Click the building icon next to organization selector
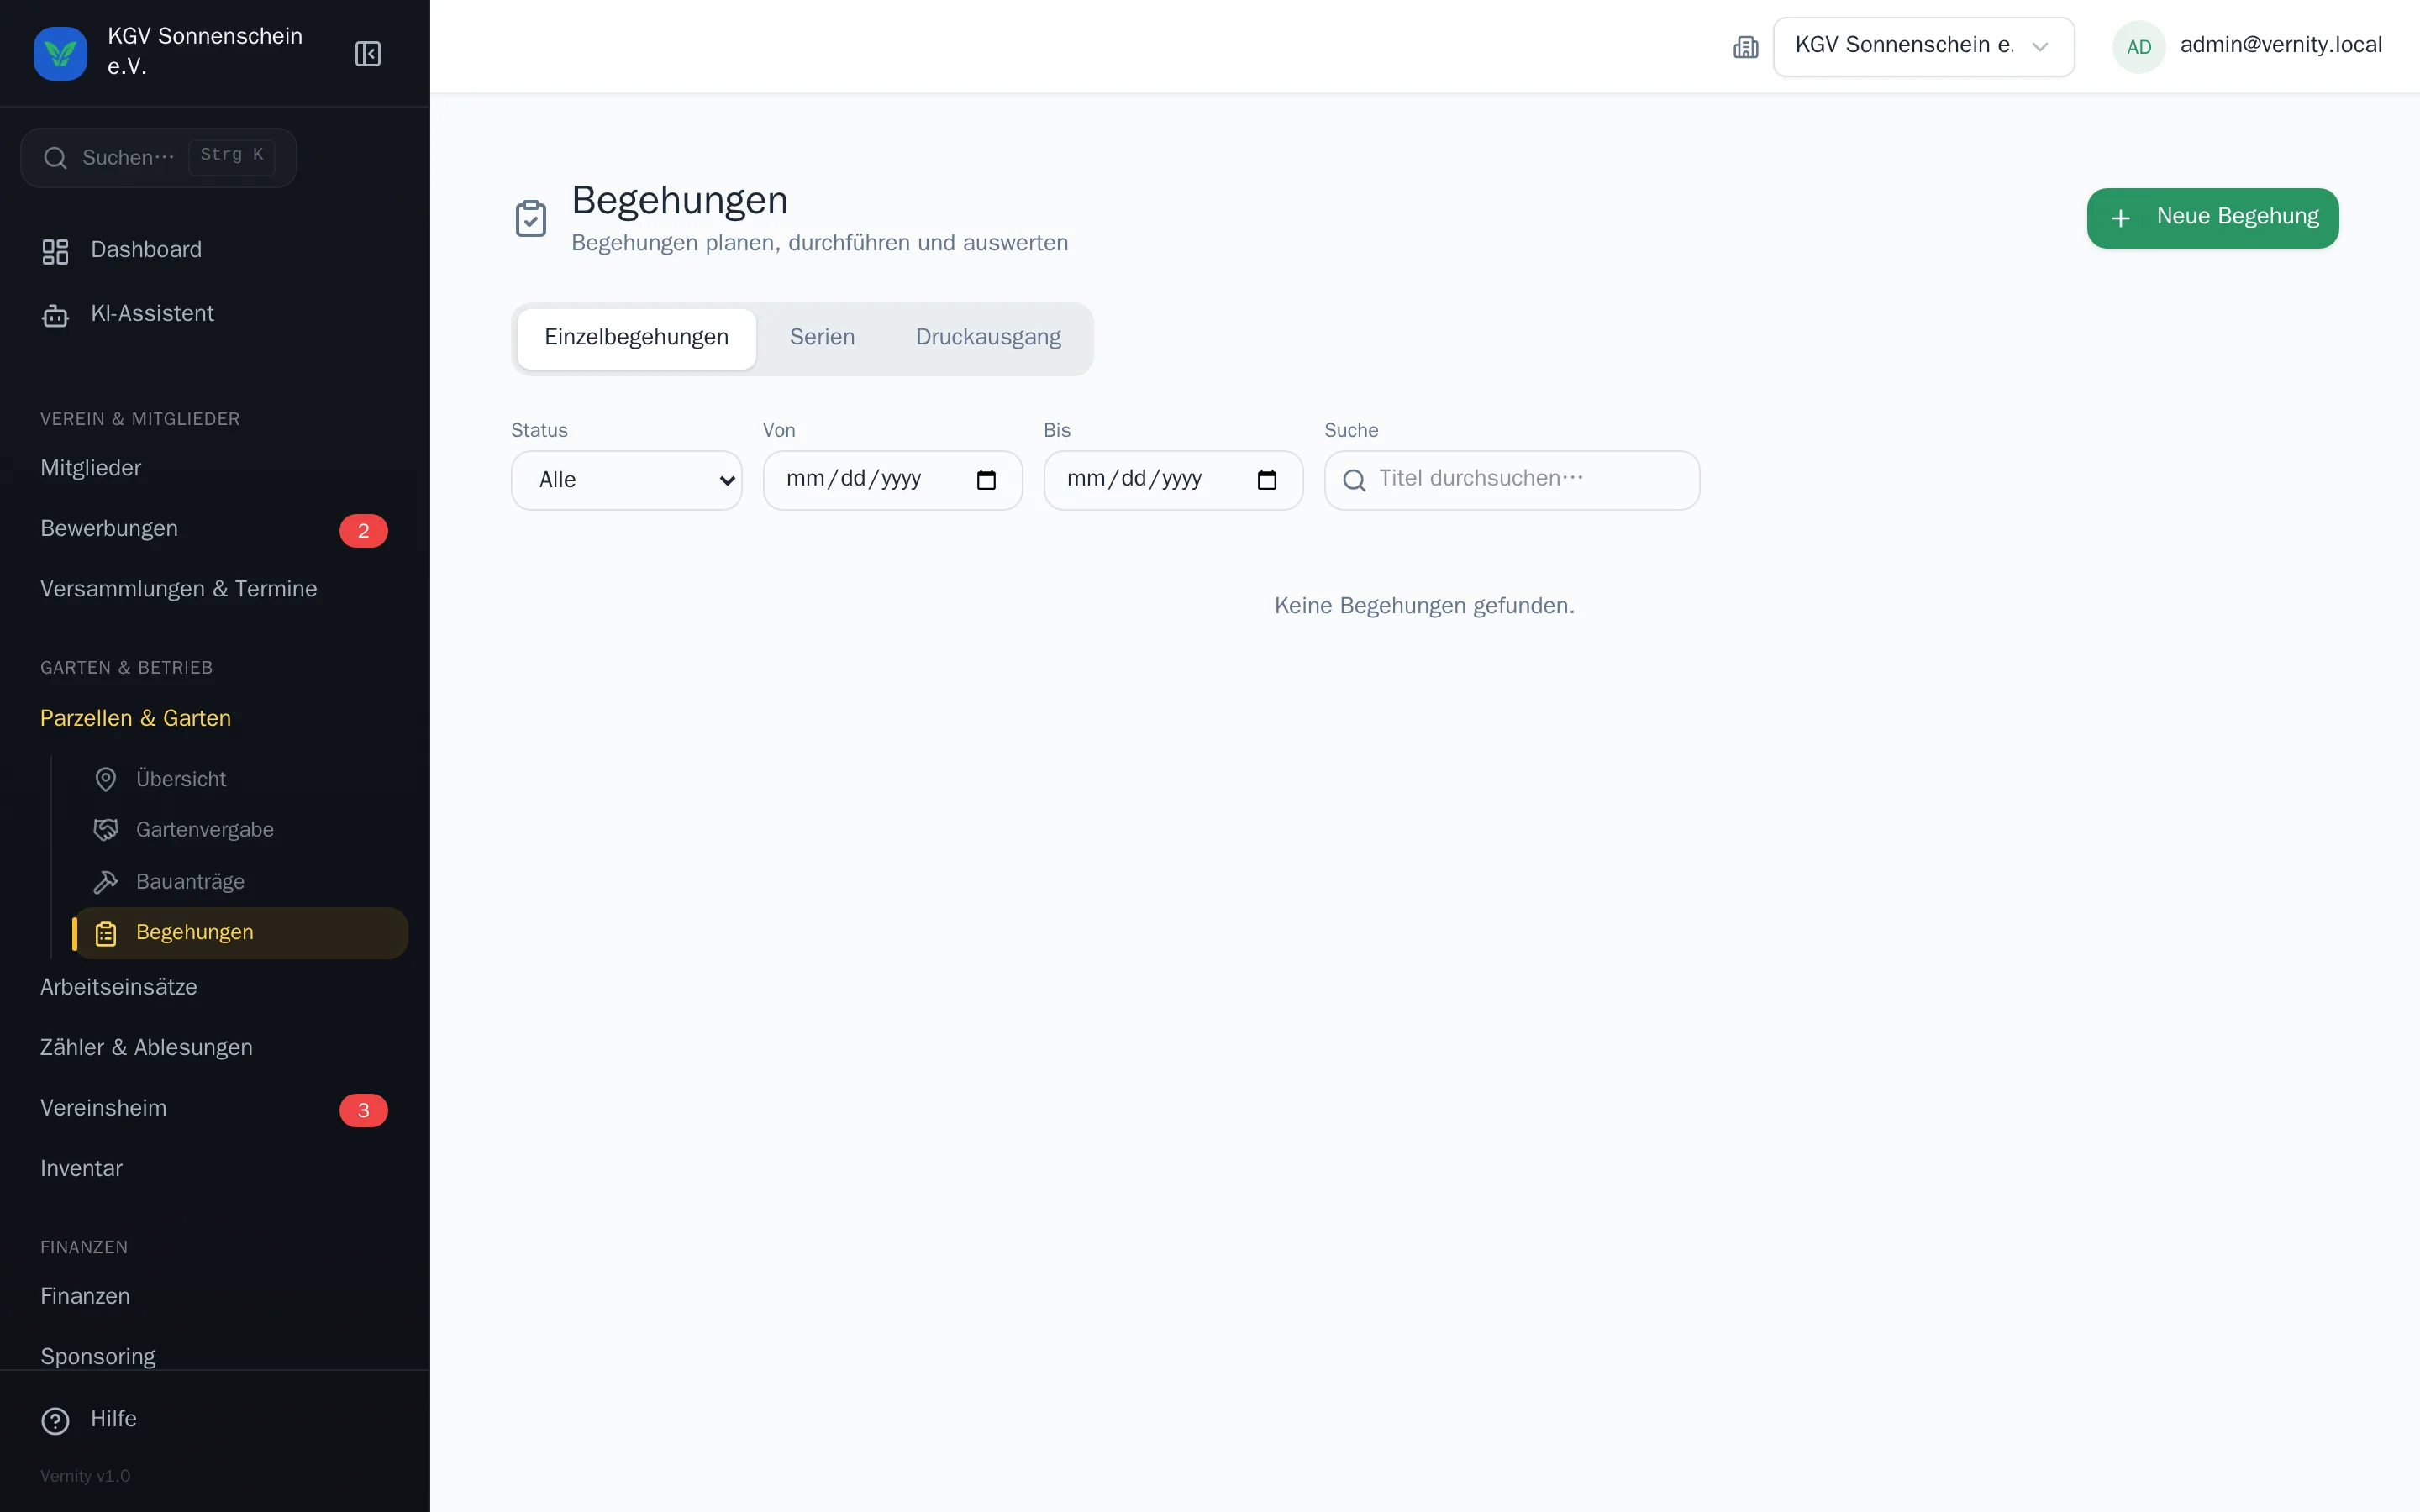Screen dimensions: 2420x1512 click(1746, 47)
